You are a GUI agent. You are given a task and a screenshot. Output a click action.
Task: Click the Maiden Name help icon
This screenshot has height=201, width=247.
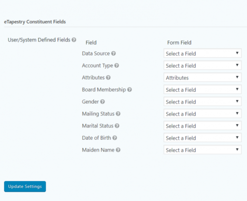click(x=118, y=150)
